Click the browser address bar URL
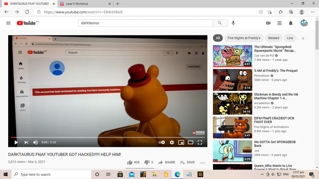Viewport: 319px width, 179px height. click(83, 12)
